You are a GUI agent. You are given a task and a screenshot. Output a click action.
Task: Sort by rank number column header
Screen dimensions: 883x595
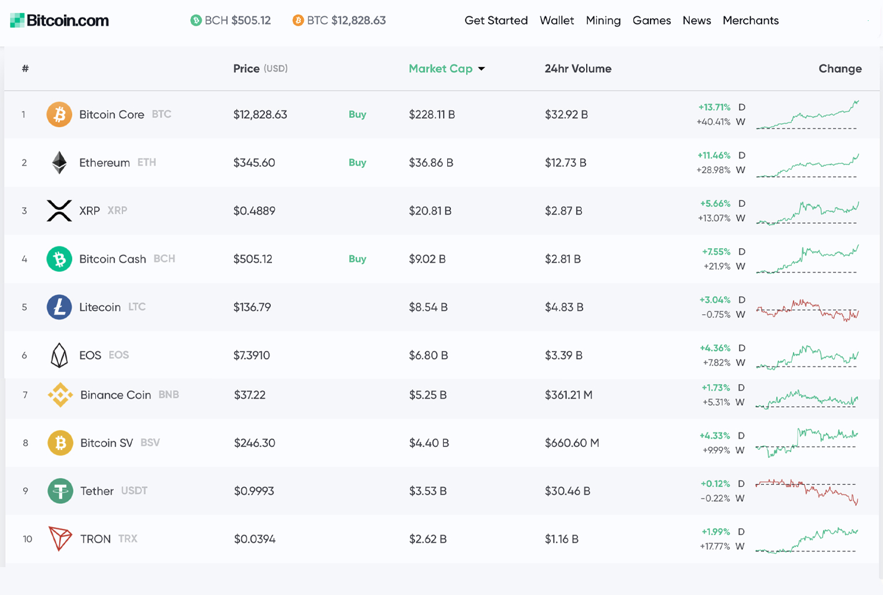25,69
